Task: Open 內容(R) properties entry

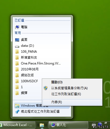Action: tap(72, 102)
